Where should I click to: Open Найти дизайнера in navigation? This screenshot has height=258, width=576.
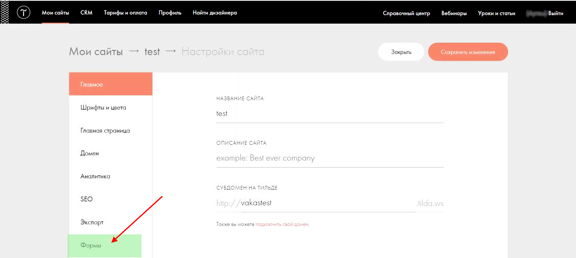(215, 13)
